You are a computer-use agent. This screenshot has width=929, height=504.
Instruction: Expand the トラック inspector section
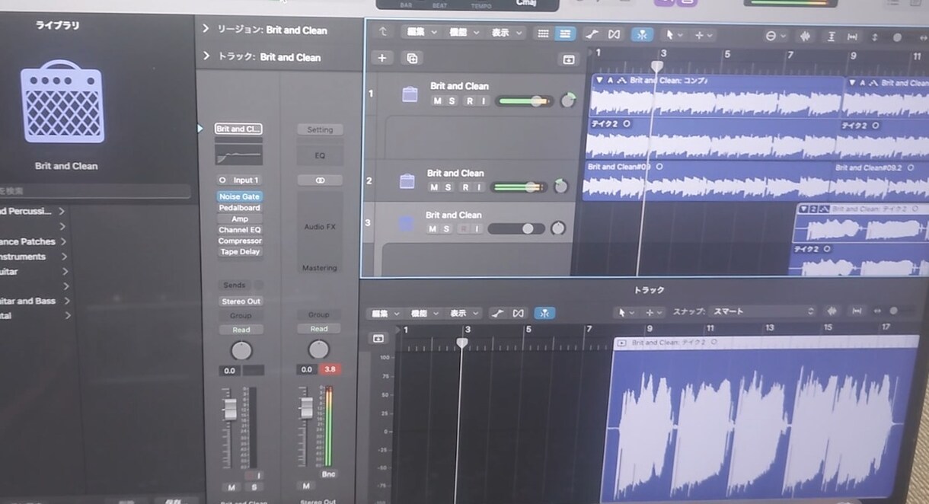coord(206,56)
